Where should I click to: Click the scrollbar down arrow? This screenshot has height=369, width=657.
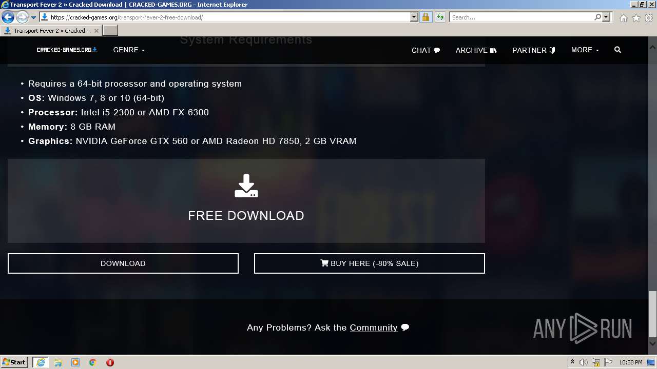(x=652, y=343)
